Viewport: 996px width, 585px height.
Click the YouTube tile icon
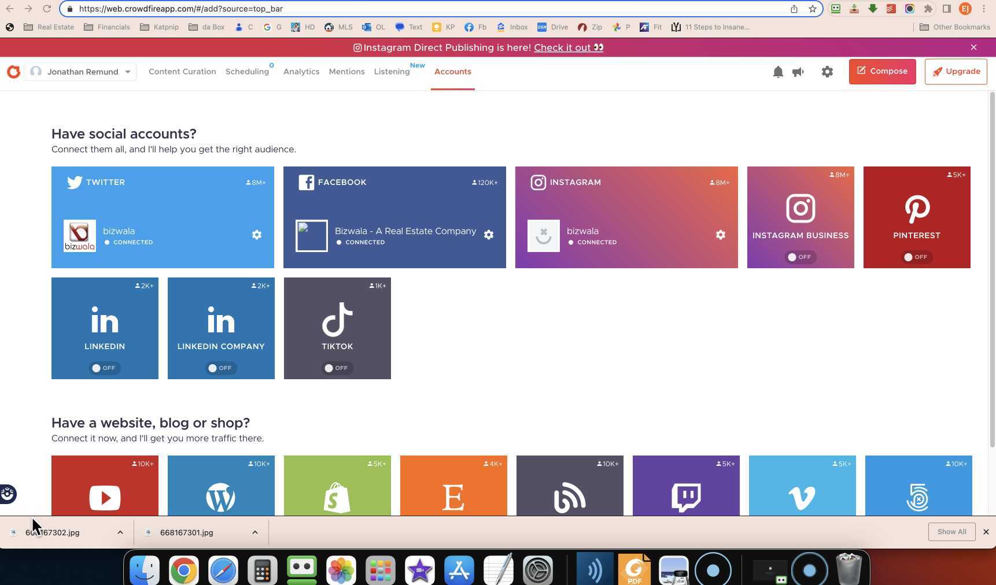click(x=105, y=497)
